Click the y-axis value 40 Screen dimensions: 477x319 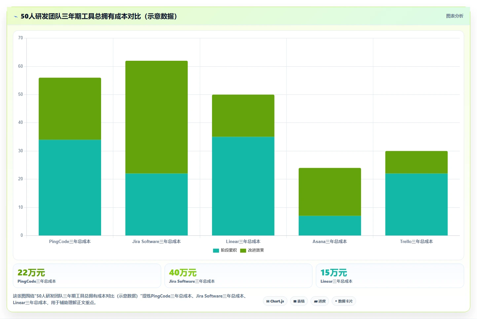click(x=20, y=123)
